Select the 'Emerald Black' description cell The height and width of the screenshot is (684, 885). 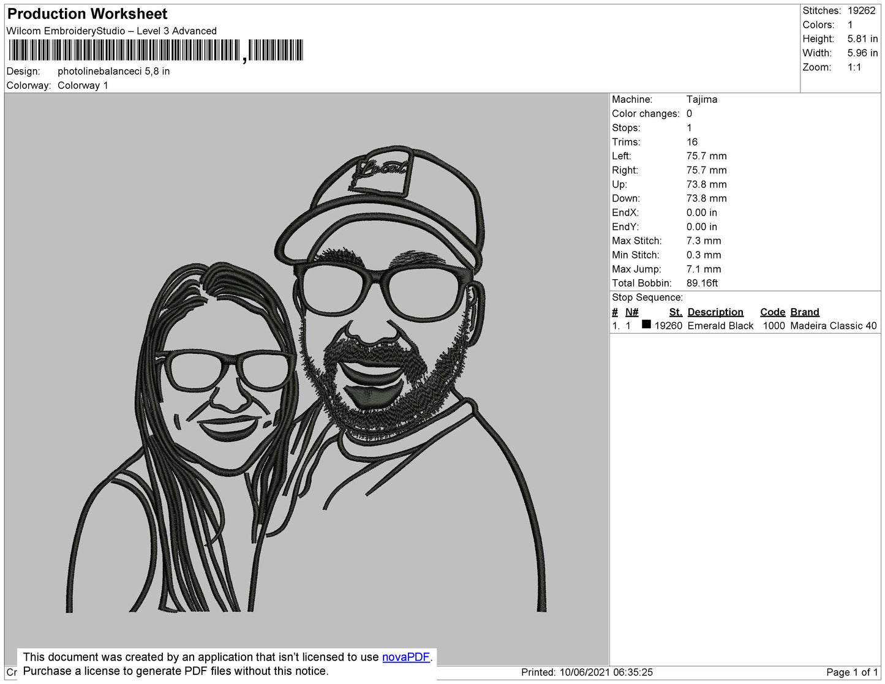720,326
